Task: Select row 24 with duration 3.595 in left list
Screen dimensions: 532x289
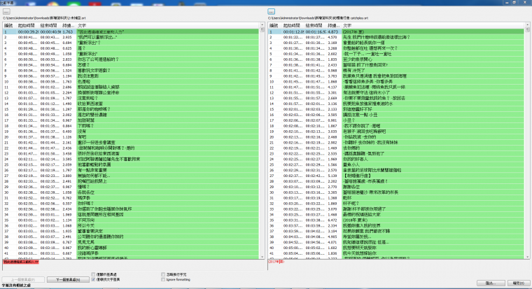Action: [131, 159]
